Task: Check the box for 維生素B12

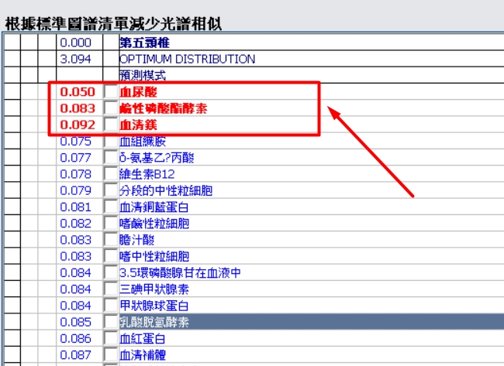Action: point(111,174)
